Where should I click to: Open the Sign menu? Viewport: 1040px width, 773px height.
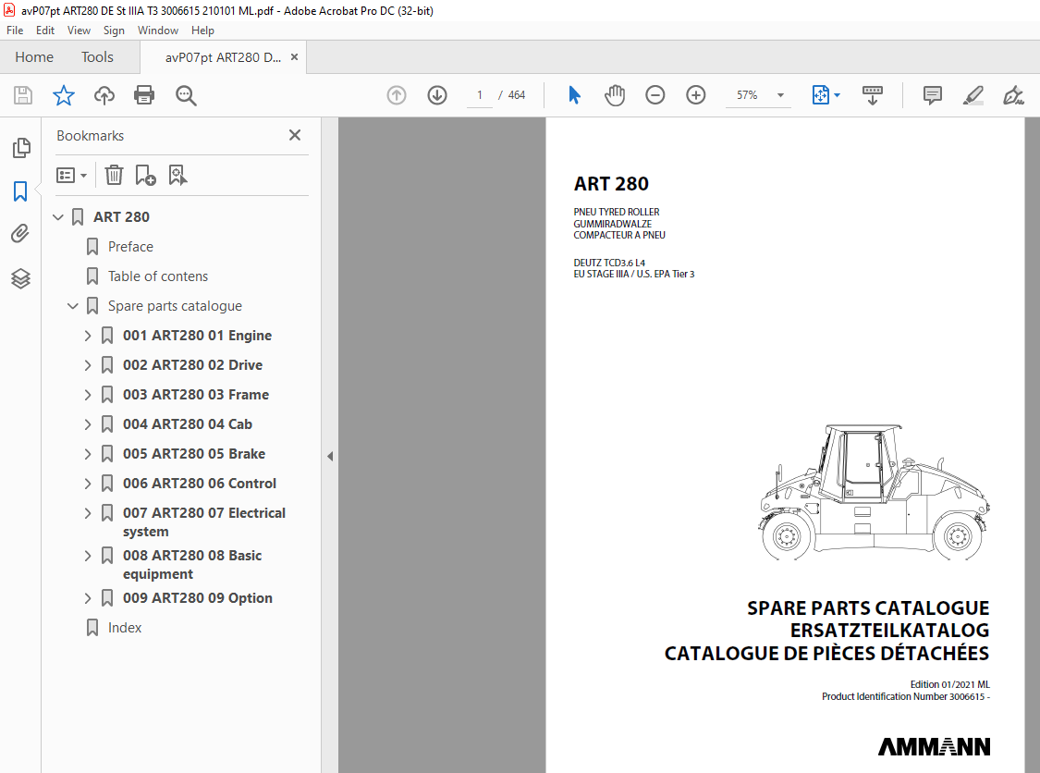114,31
